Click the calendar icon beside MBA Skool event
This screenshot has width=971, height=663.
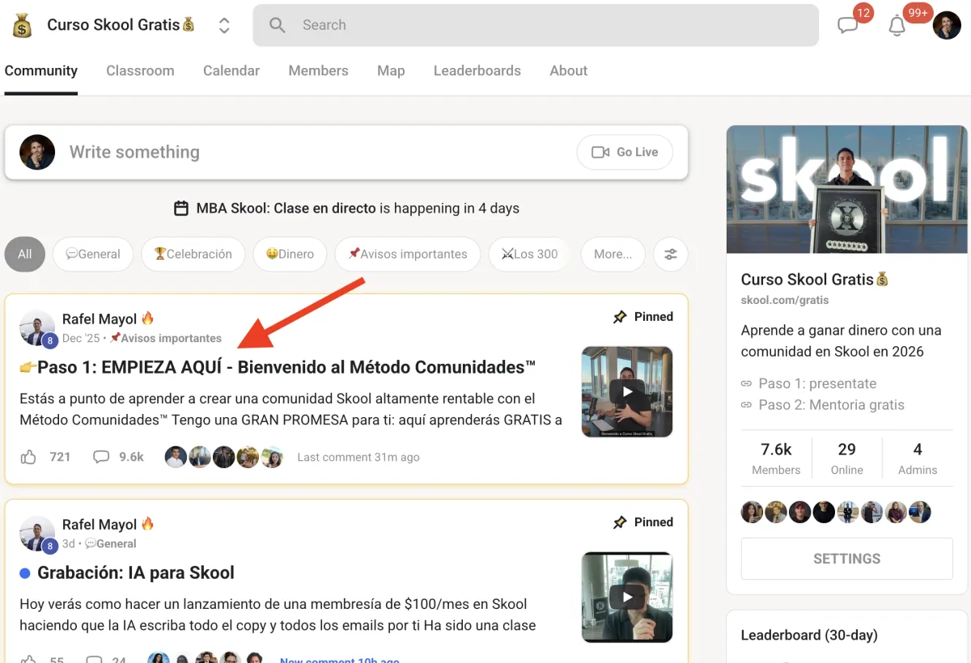(182, 209)
